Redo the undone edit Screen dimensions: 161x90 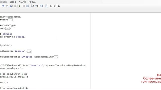pos(7,6)
